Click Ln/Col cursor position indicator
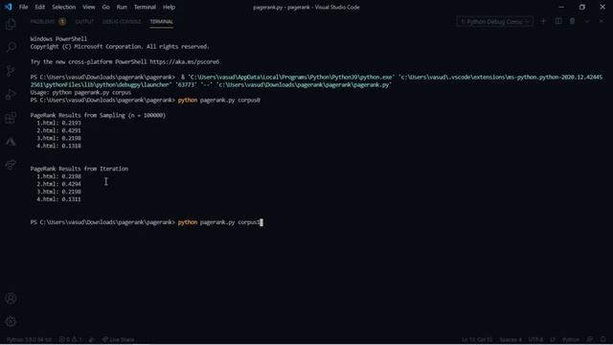 pos(477,339)
